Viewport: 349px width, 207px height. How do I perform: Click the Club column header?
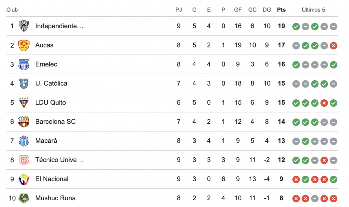point(12,10)
